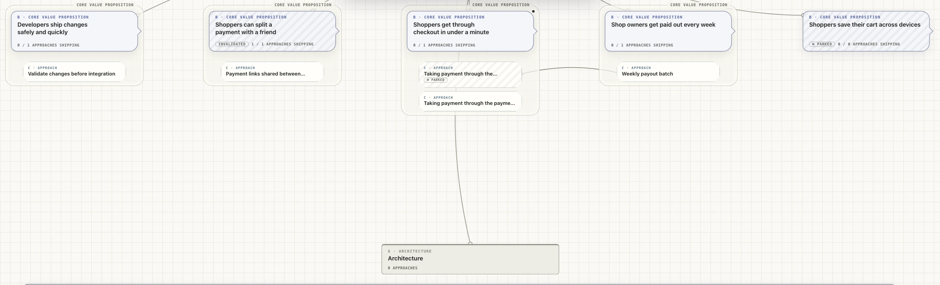Image resolution: width=940 pixels, height=285 pixels.
Task: Click the PARKED badge on the payment approach
Action: click(435, 80)
